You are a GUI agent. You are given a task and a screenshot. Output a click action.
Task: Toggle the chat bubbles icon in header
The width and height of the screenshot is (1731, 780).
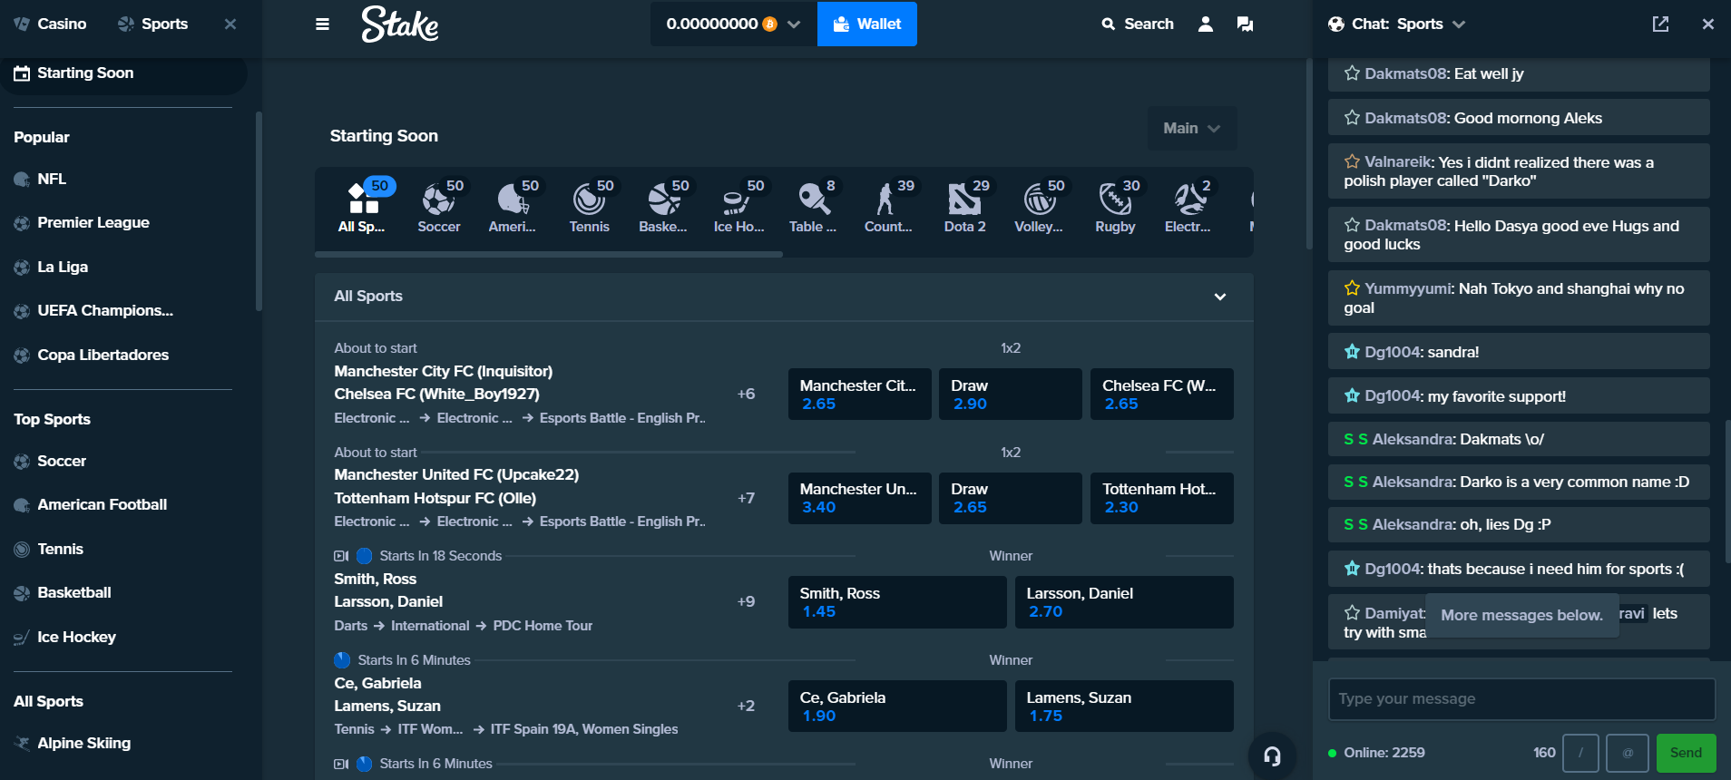[1245, 24]
